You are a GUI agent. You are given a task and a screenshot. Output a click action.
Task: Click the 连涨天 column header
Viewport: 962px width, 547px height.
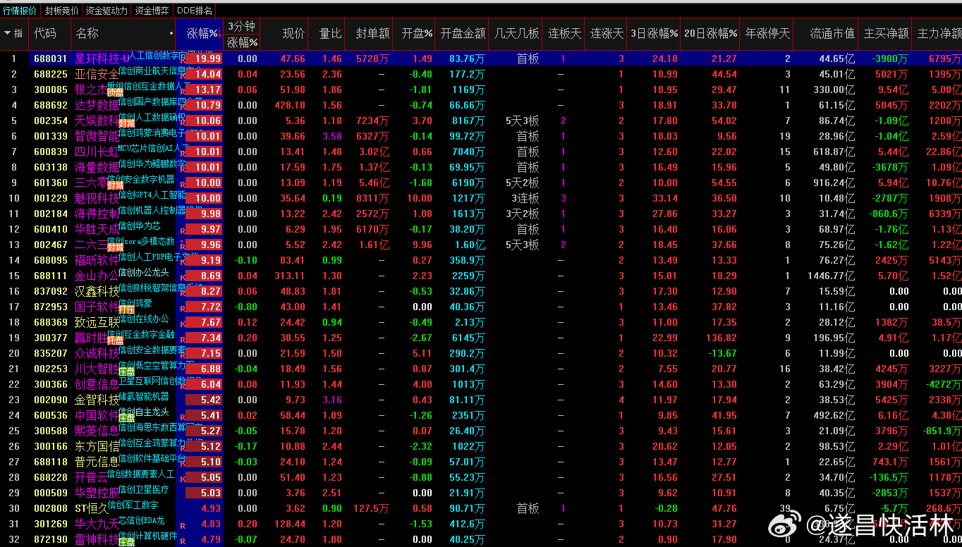point(607,33)
